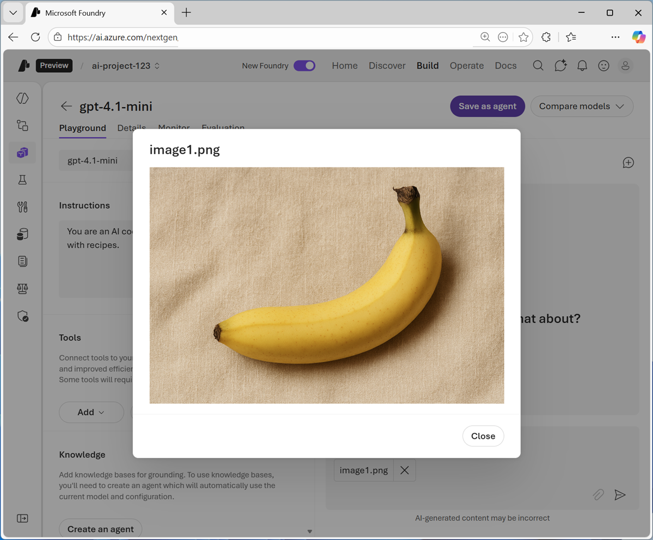This screenshot has width=653, height=540.
Task: Click the search icon in the top bar
Action: tap(538, 65)
